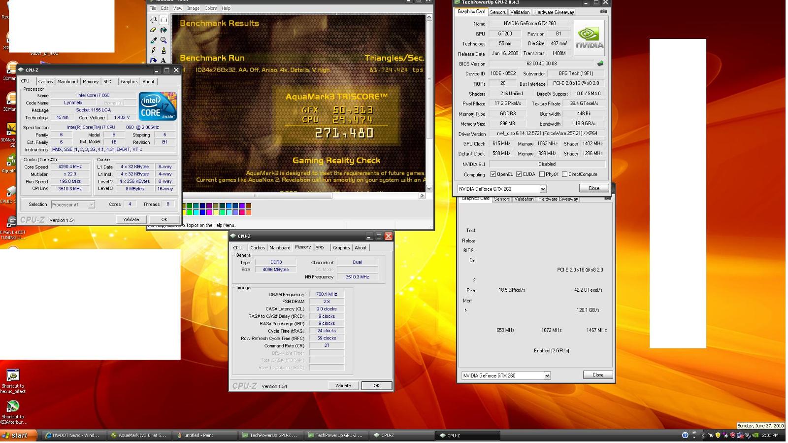
Task: Open the Windows Start menu
Action: coord(19,435)
